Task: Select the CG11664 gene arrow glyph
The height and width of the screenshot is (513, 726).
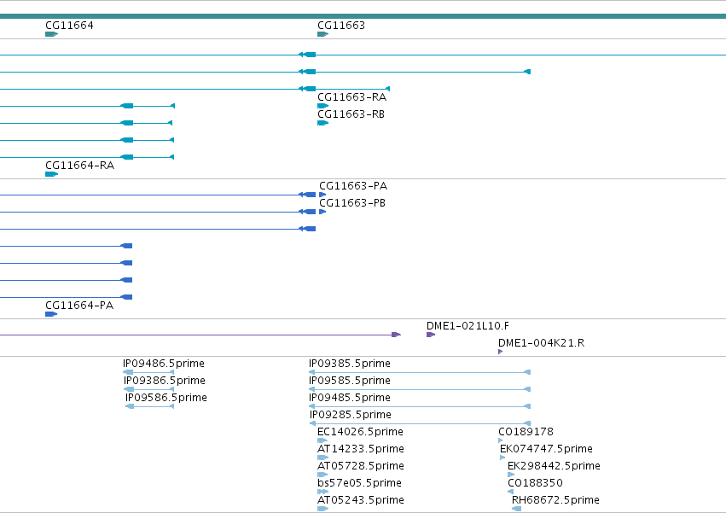Action: pos(51,34)
